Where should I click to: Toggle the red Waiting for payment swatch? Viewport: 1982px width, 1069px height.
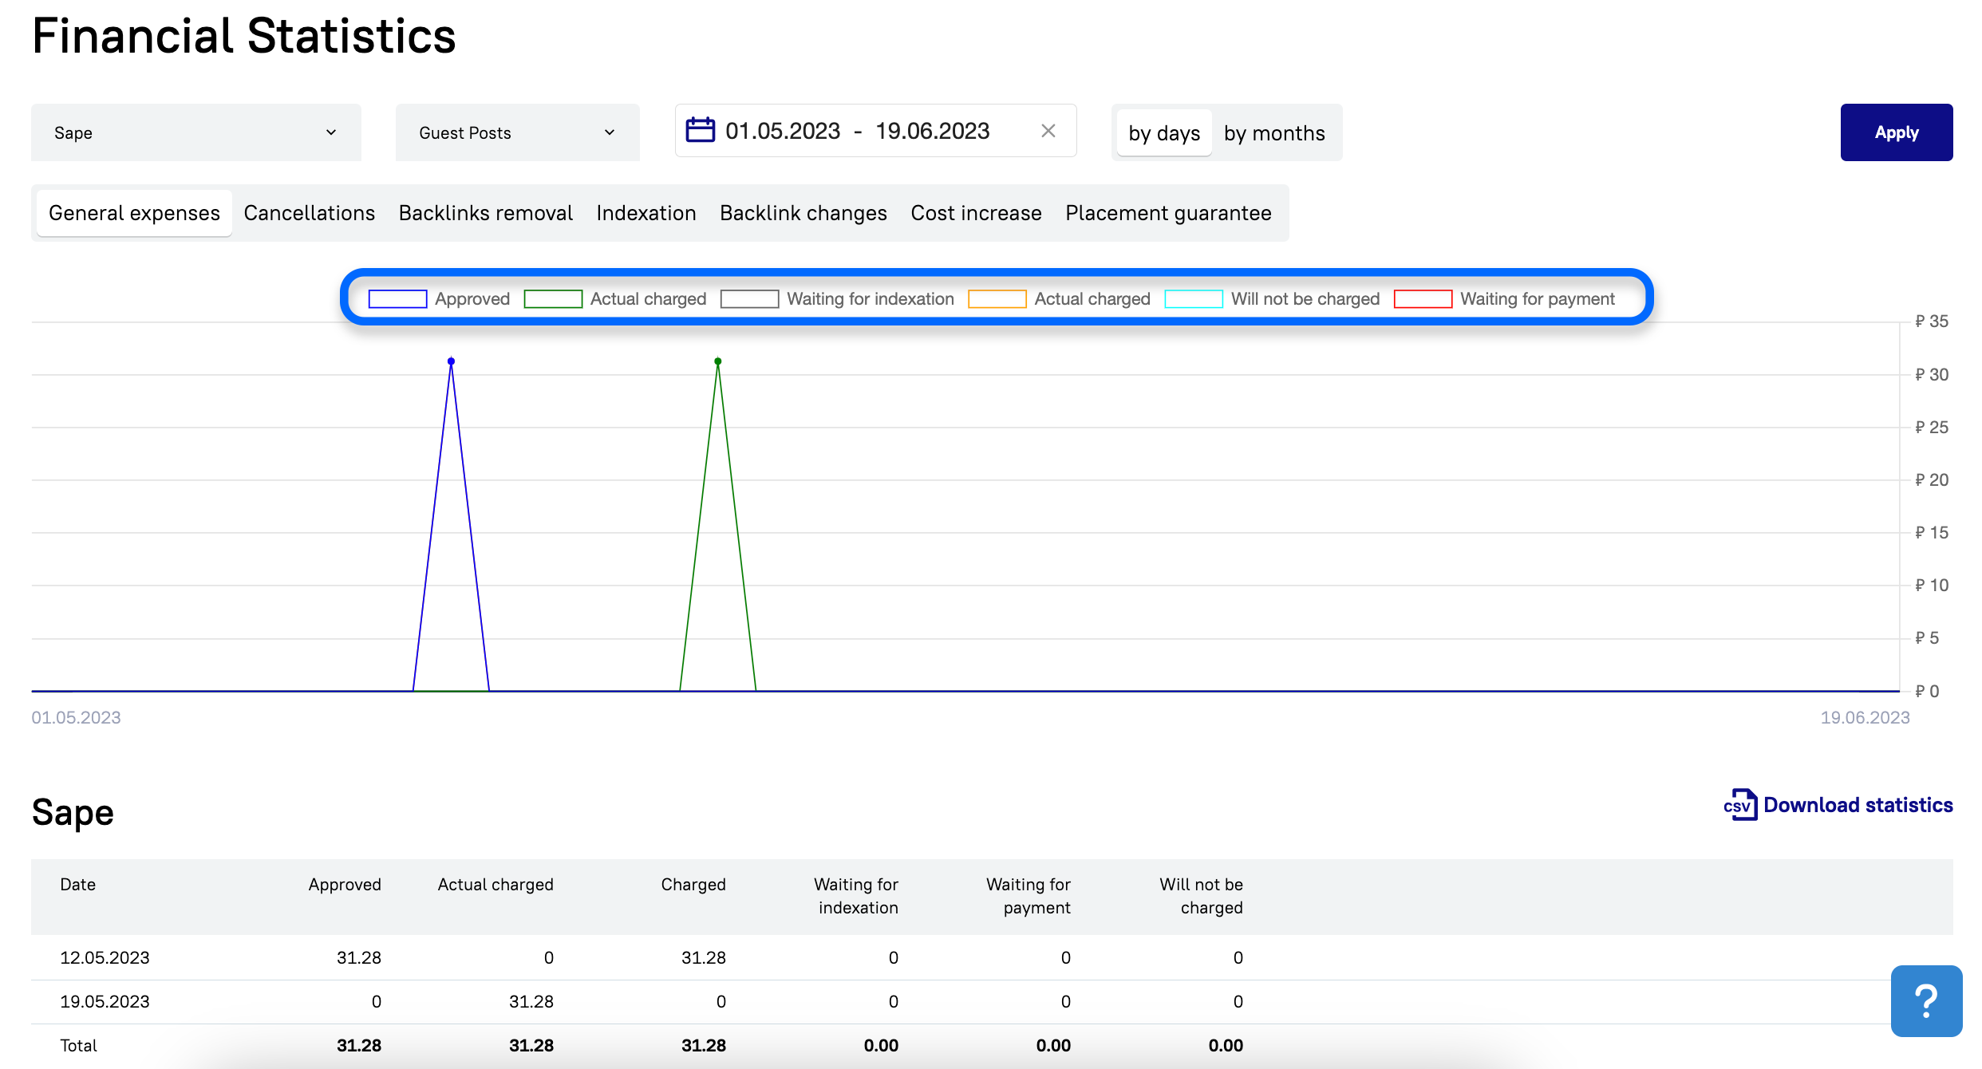[1423, 299]
